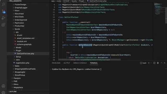Click the Plugin breadcrumb segment

(x=81, y=1)
